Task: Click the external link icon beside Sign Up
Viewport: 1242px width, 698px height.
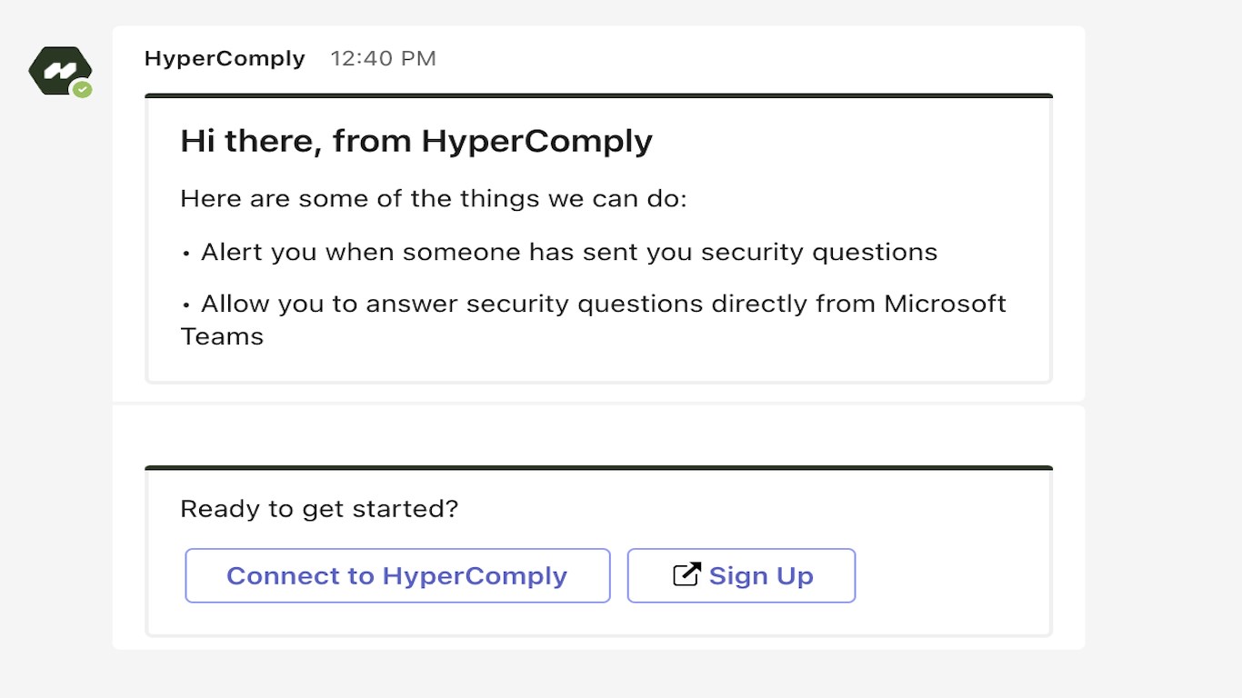Action: click(686, 574)
